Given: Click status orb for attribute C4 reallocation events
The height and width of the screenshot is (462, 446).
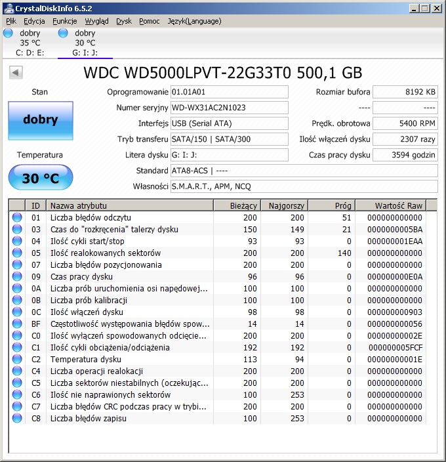Looking at the screenshot, I should tap(17, 371).
